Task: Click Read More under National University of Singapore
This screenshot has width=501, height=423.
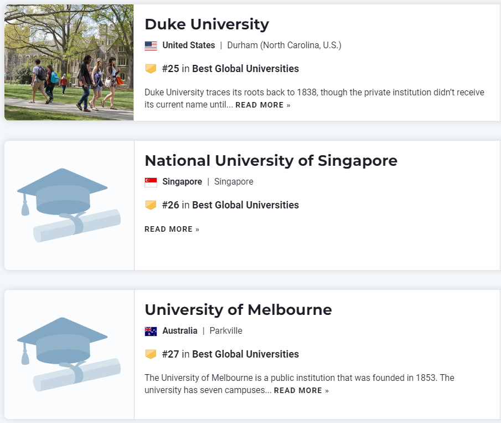Action: pyautogui.click(x=172, y=229)
